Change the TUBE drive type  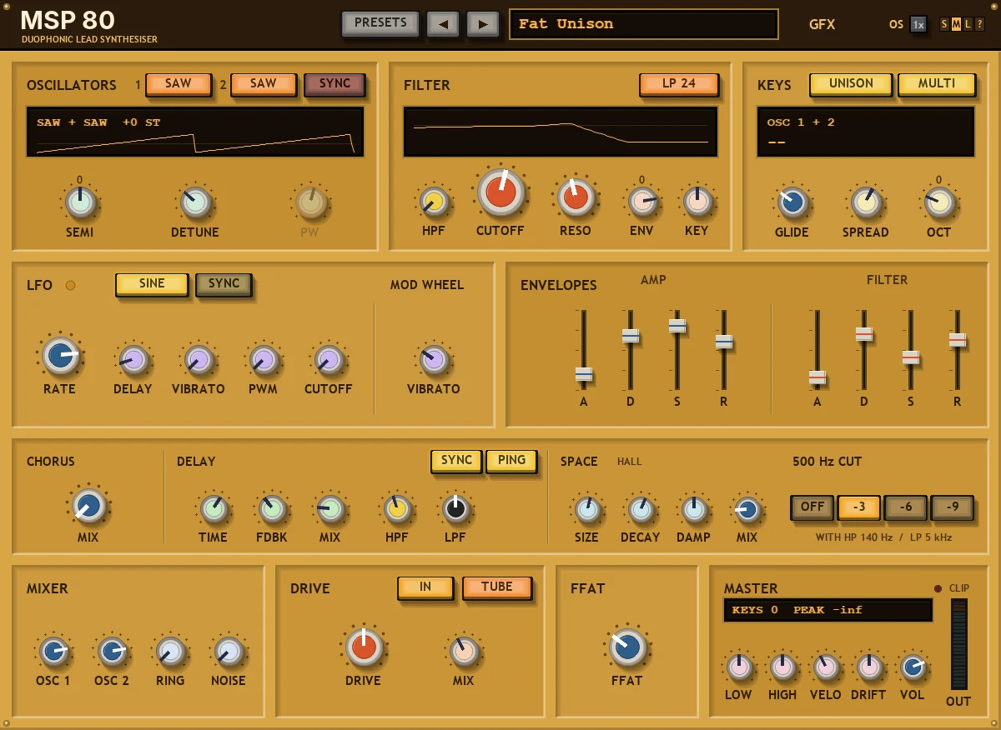[497, 587]
